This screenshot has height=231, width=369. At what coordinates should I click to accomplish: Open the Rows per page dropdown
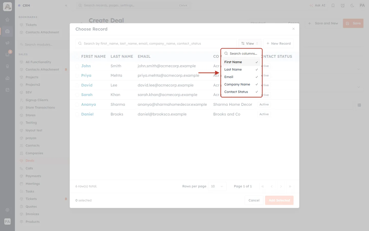click(x=217, y=186)
